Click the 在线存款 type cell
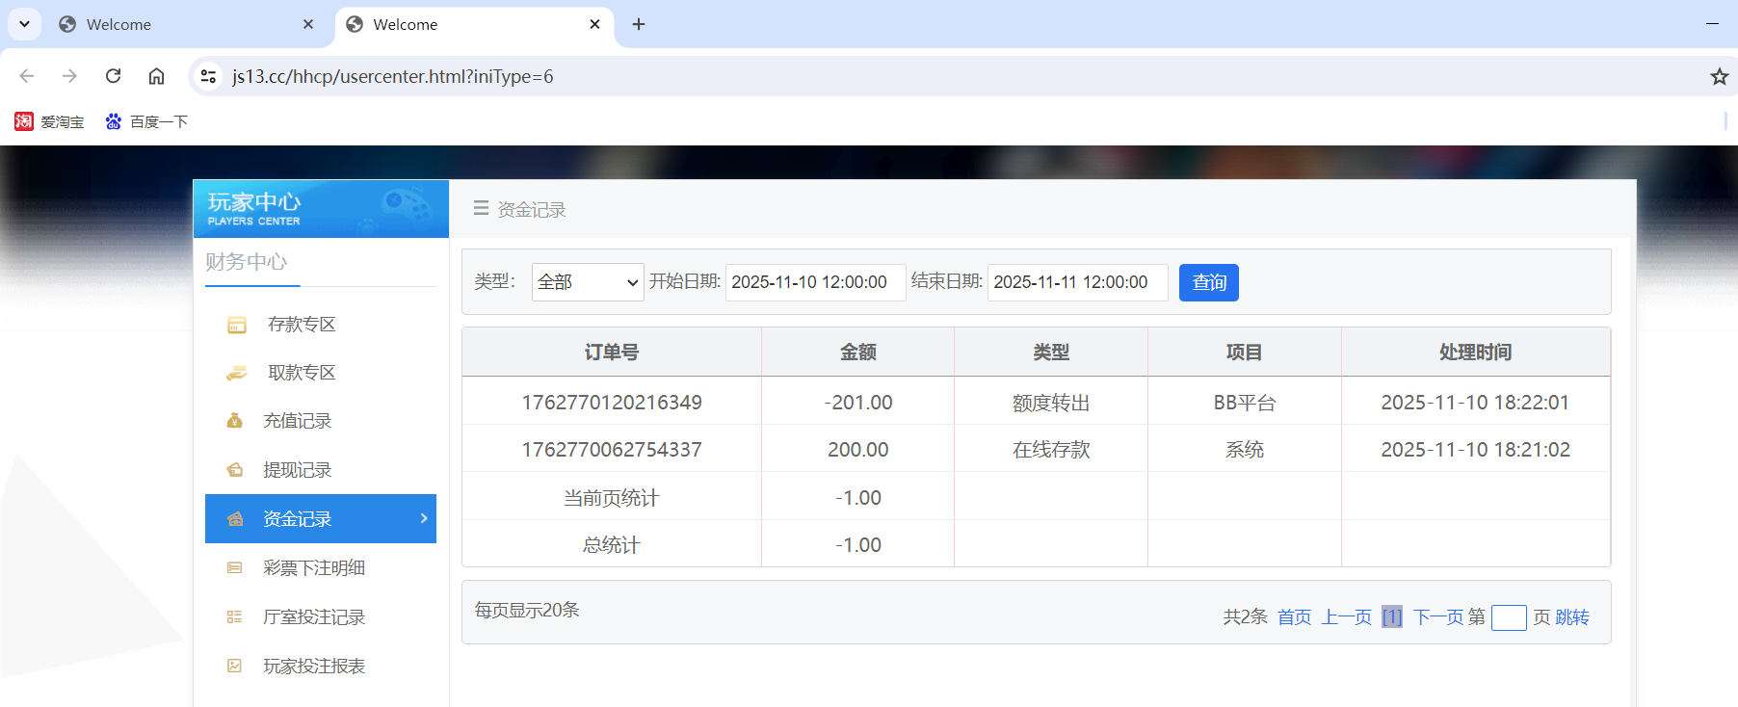Image resolution: width=1738 pixels, height=707 pixels. 1051,450
